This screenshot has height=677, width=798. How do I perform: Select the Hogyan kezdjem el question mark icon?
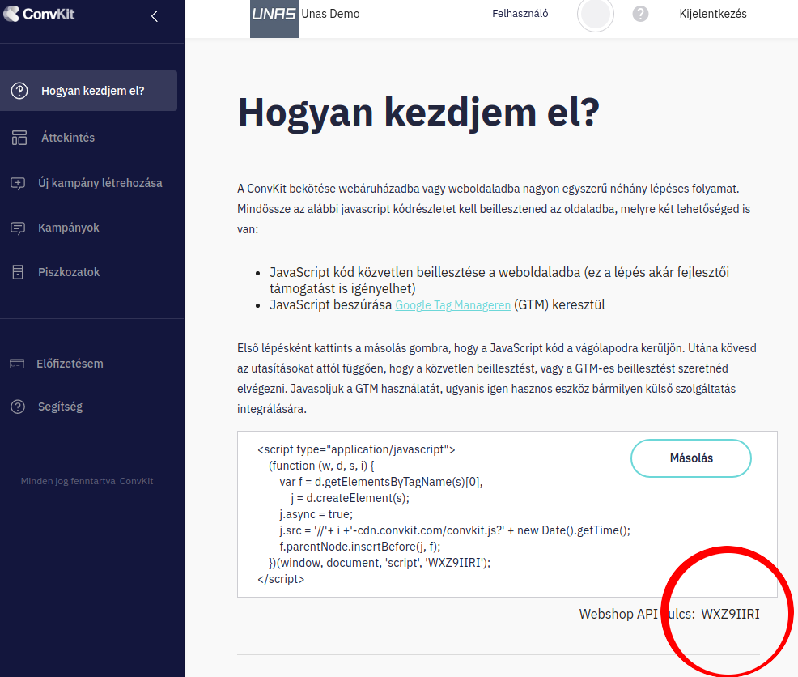[x=18, y=91]
